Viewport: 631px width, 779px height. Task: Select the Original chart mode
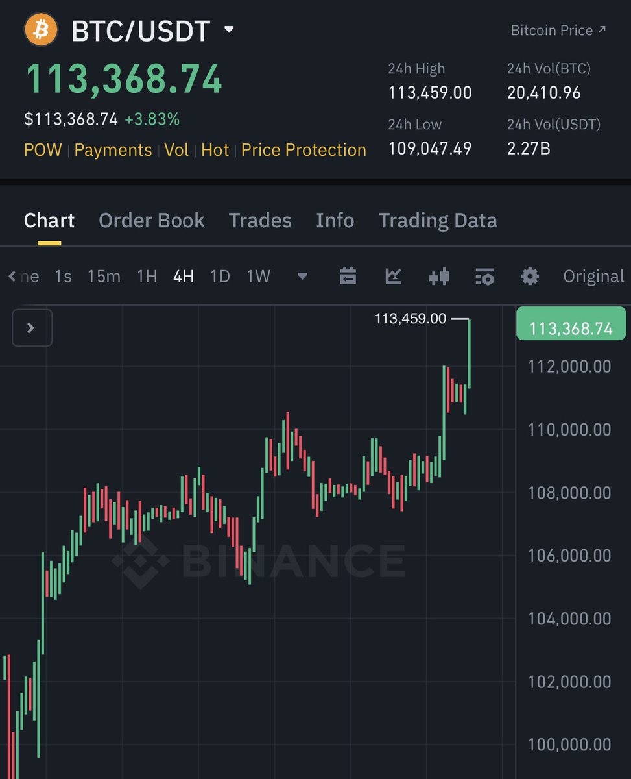point(593,277)
